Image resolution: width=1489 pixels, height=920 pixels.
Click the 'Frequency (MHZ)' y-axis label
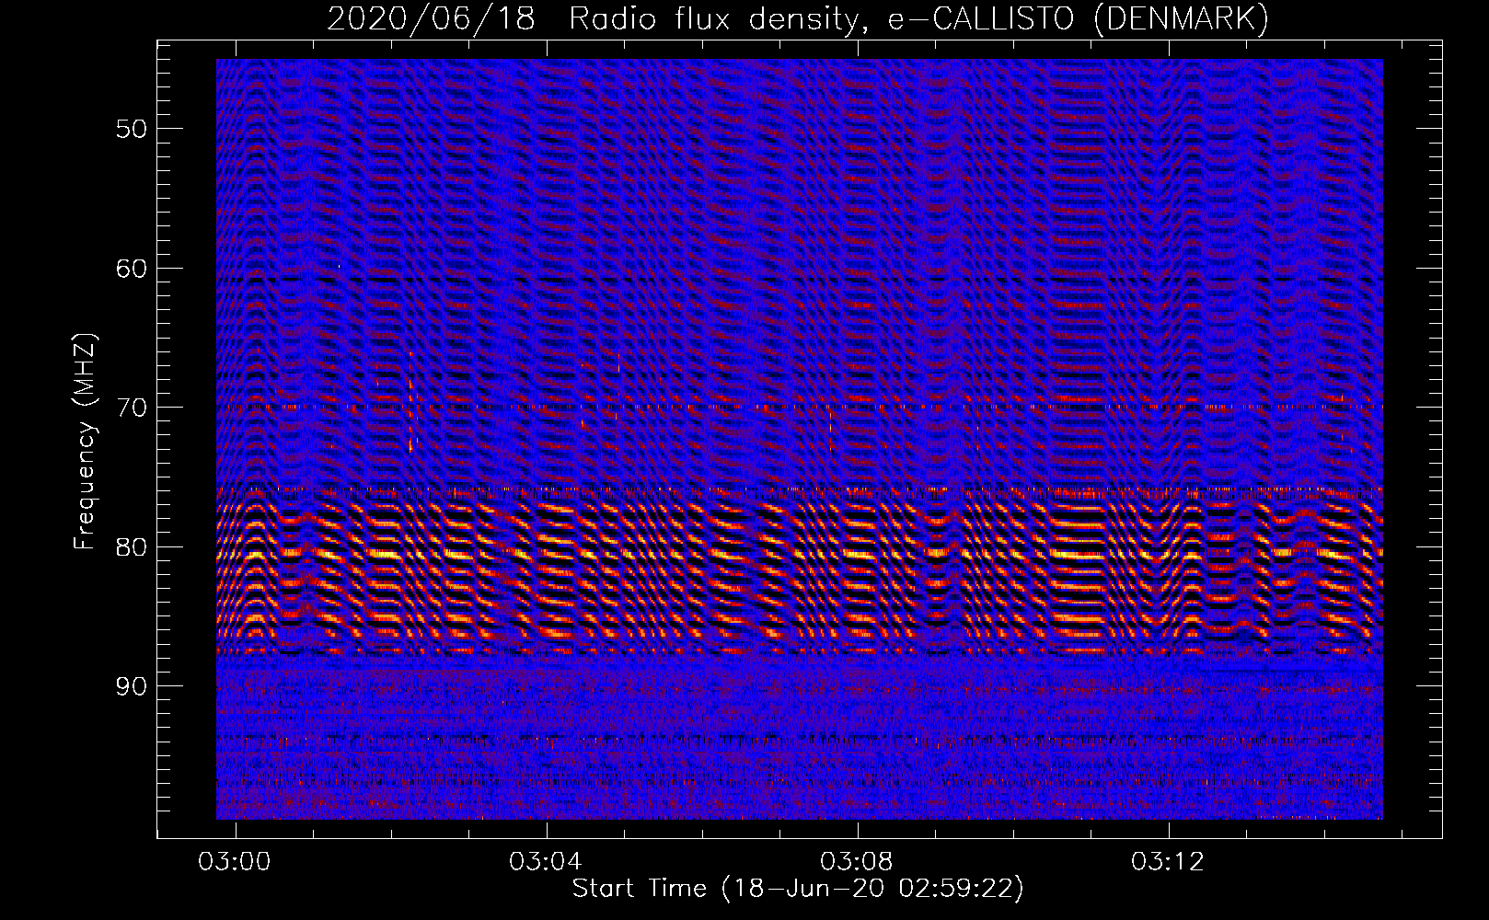85,442
